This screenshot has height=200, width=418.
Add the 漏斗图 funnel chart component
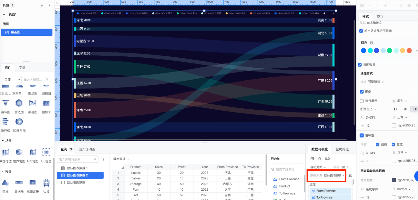[x=5, y=106]
